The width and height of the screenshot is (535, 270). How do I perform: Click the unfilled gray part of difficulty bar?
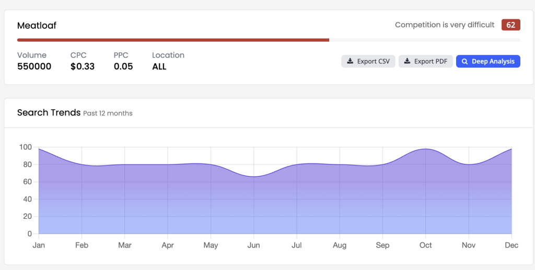[x=425, y=40]
